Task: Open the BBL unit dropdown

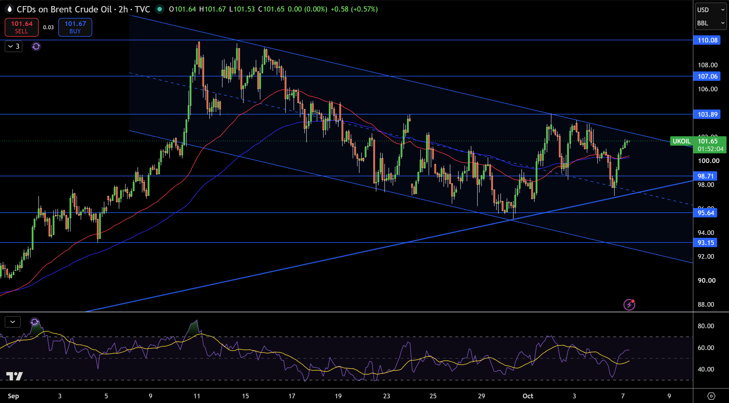Action: [711, 23]
